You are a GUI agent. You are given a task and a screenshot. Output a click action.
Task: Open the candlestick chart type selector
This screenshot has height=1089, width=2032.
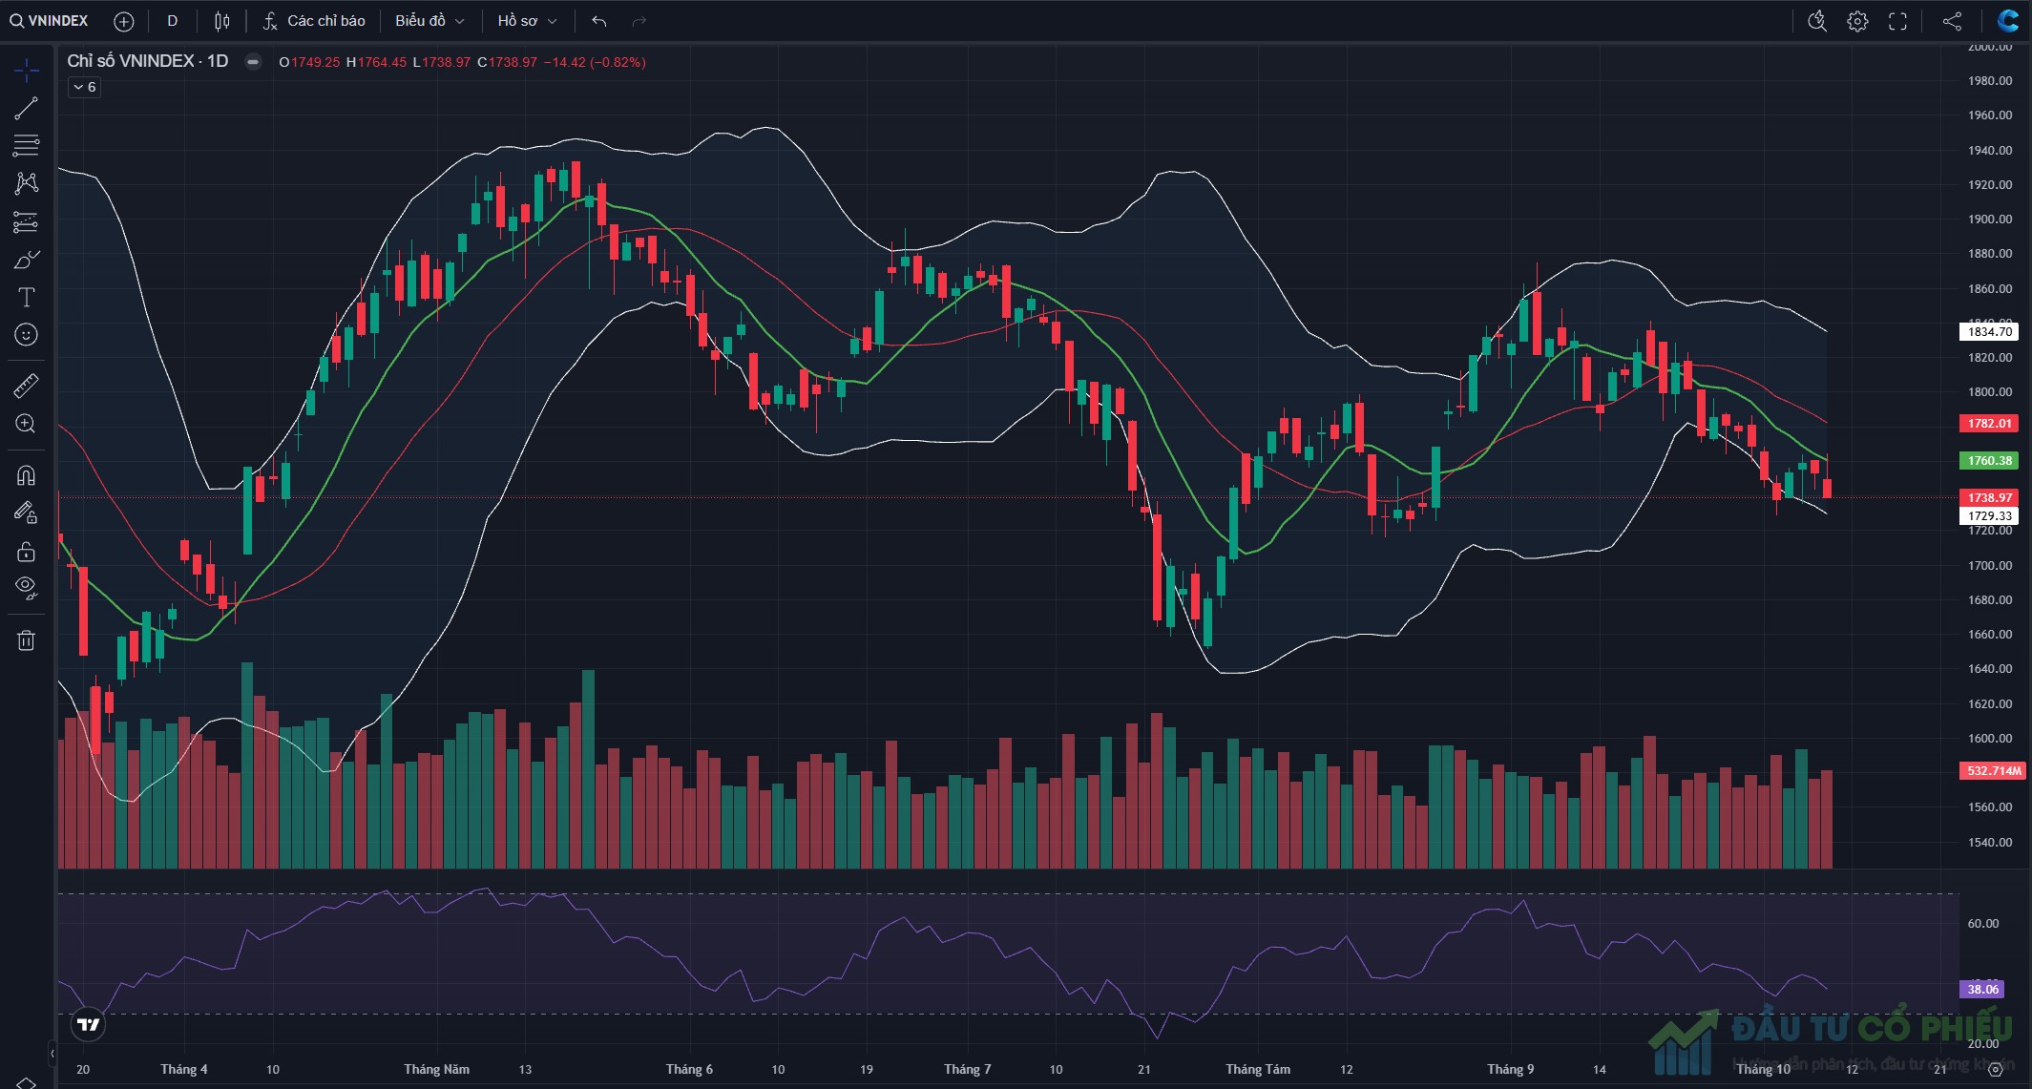[222, 21]
